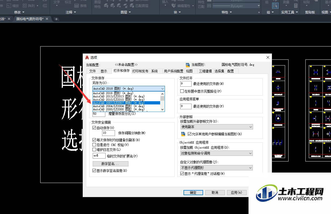Select AutoCAD 2004/LT2004 图形 (*.dwg) format
Image resolution: width=331 pixels, height=214 pixels.
126,106
